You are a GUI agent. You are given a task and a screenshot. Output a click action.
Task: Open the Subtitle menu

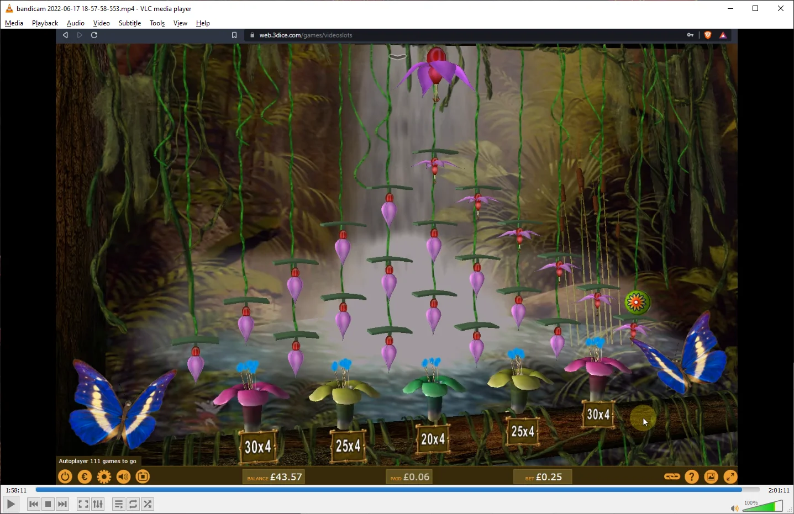[x=130, y=23]
